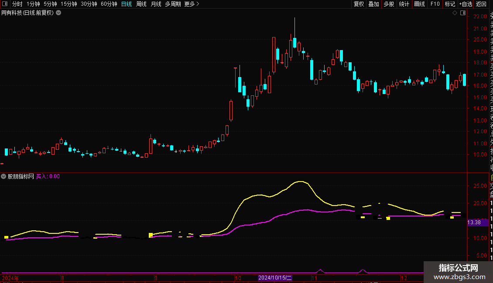The height and width of the screenshot is (283, 493).
Task: Click the month 10 marker on time axis
Action: coord(238,278)
